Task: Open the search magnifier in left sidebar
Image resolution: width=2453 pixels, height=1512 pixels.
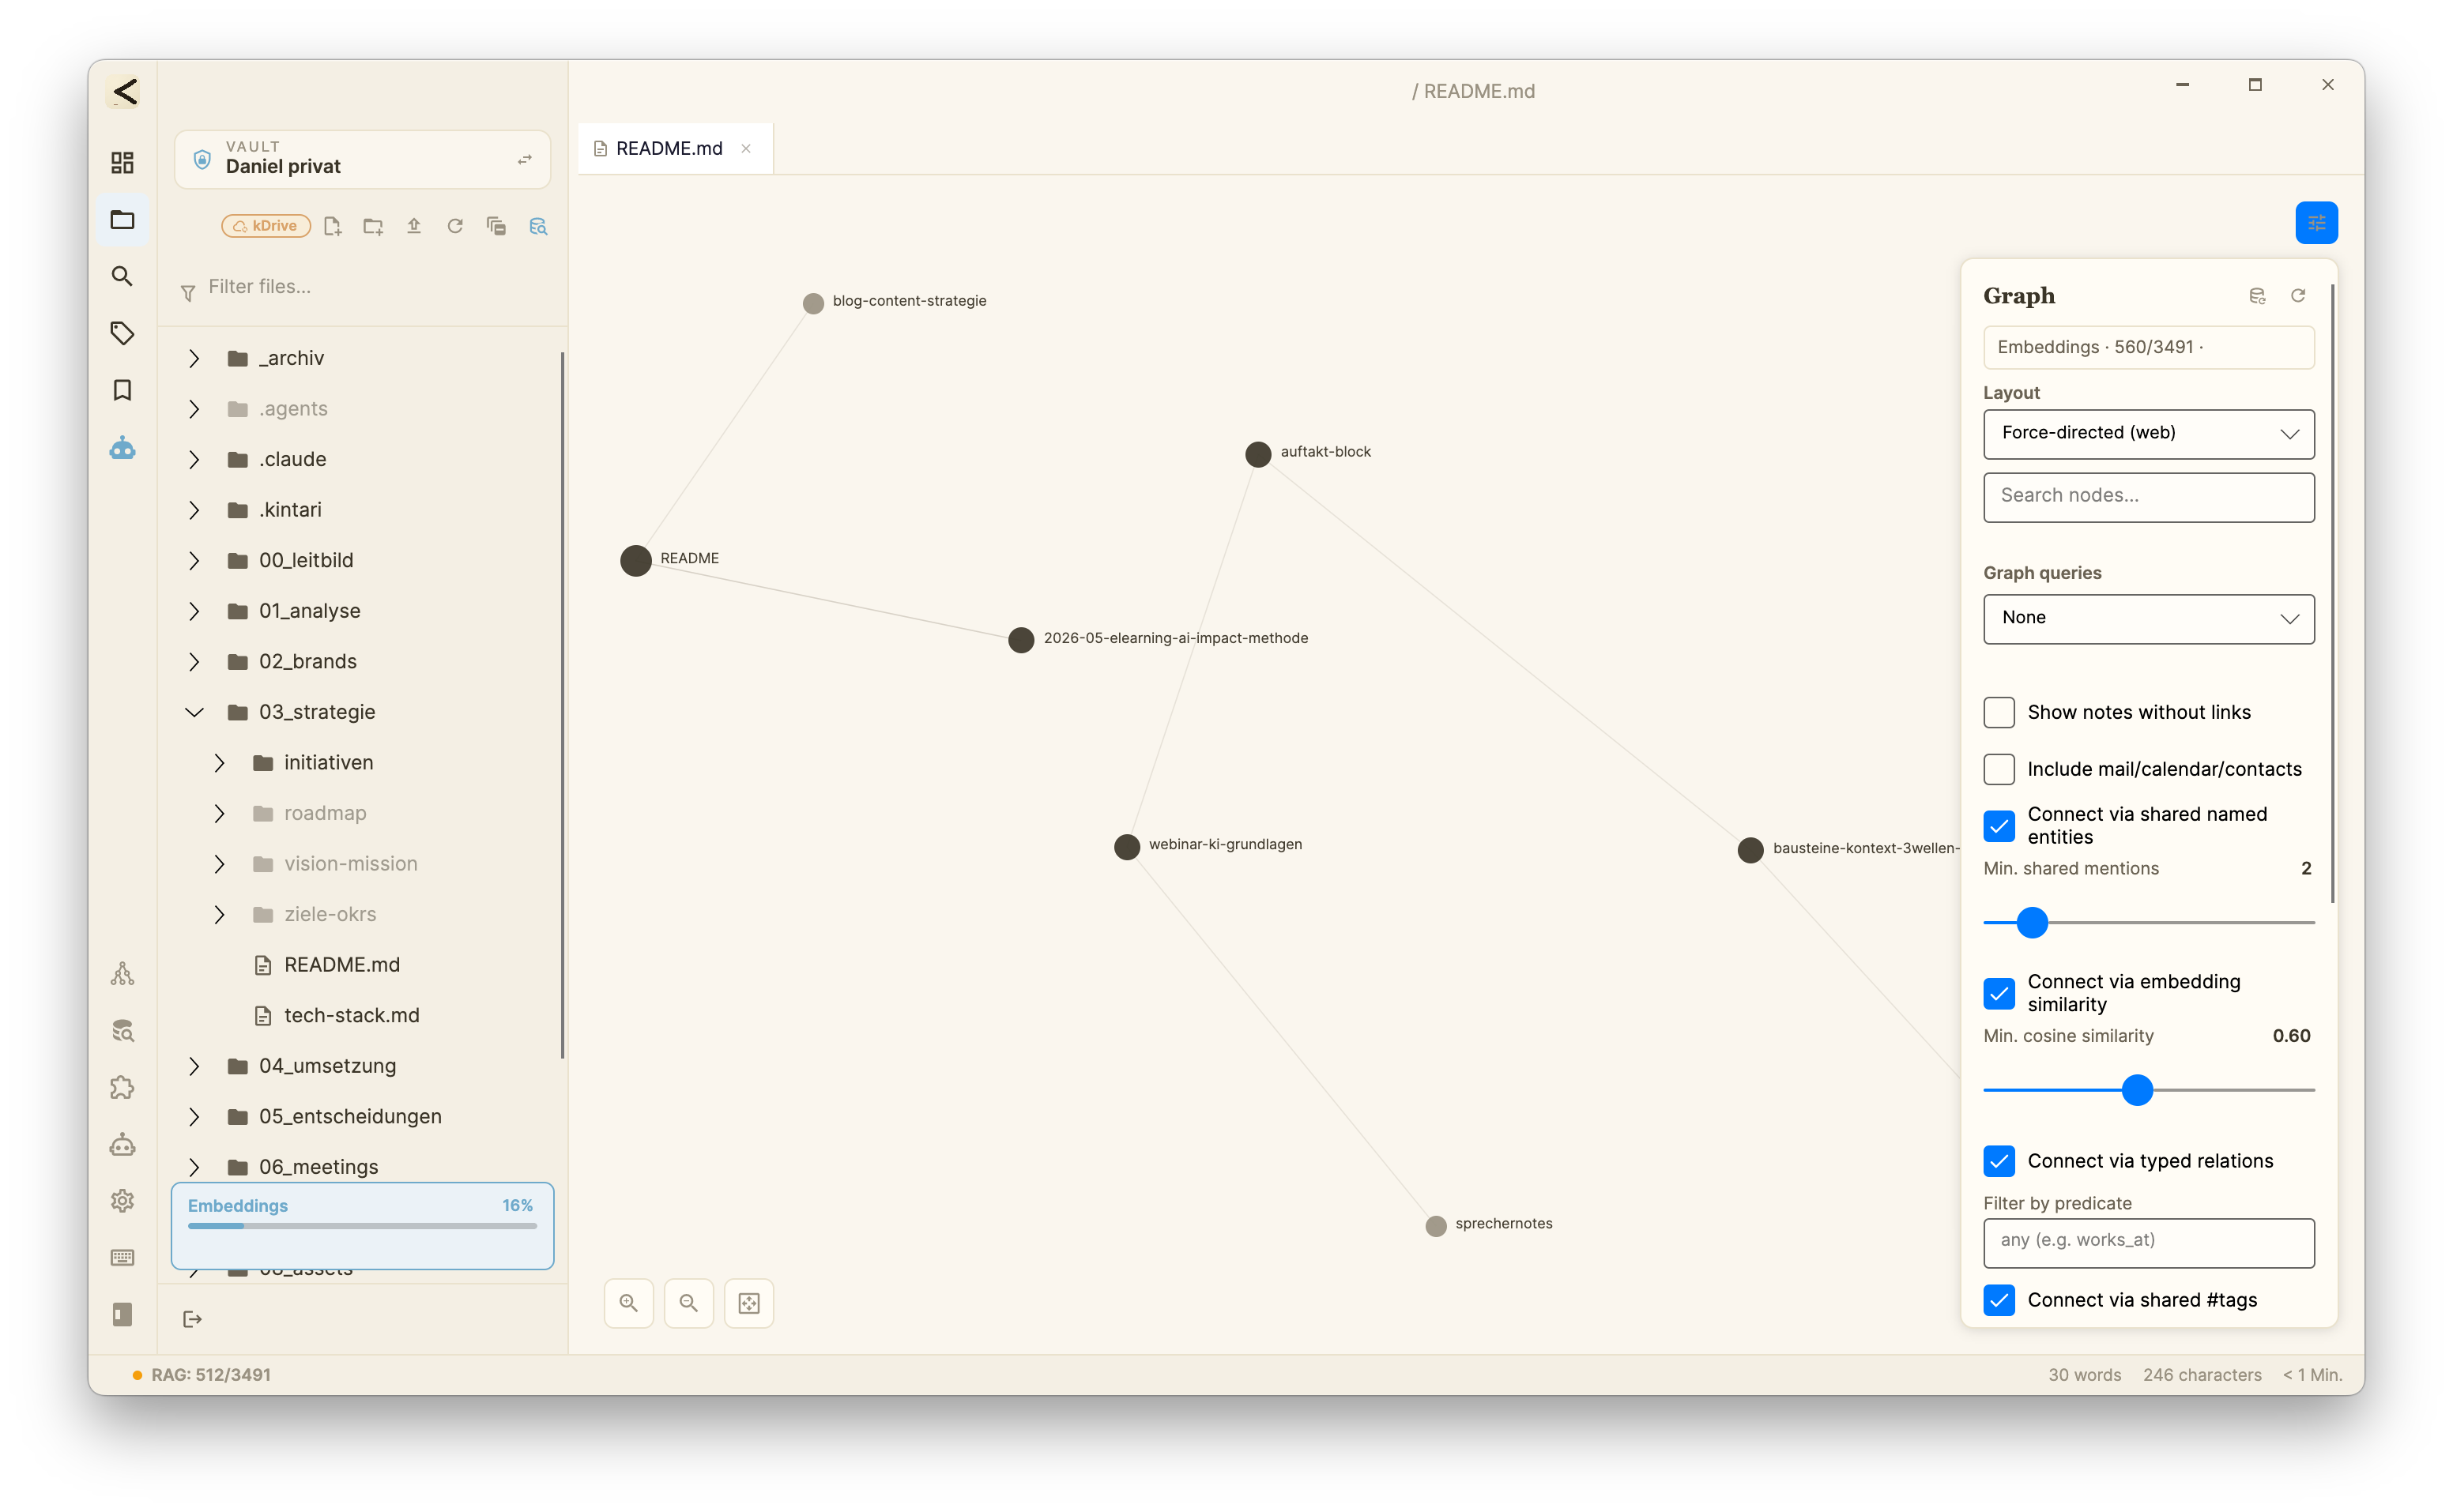Action: coord(122,276)
